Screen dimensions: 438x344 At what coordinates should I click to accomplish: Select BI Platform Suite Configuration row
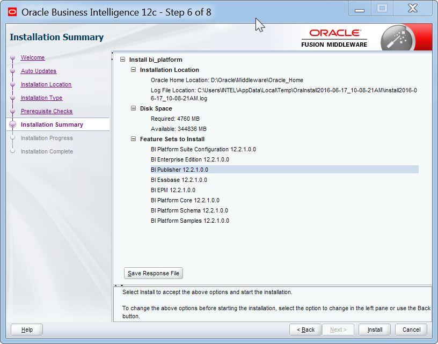point(203,149)
